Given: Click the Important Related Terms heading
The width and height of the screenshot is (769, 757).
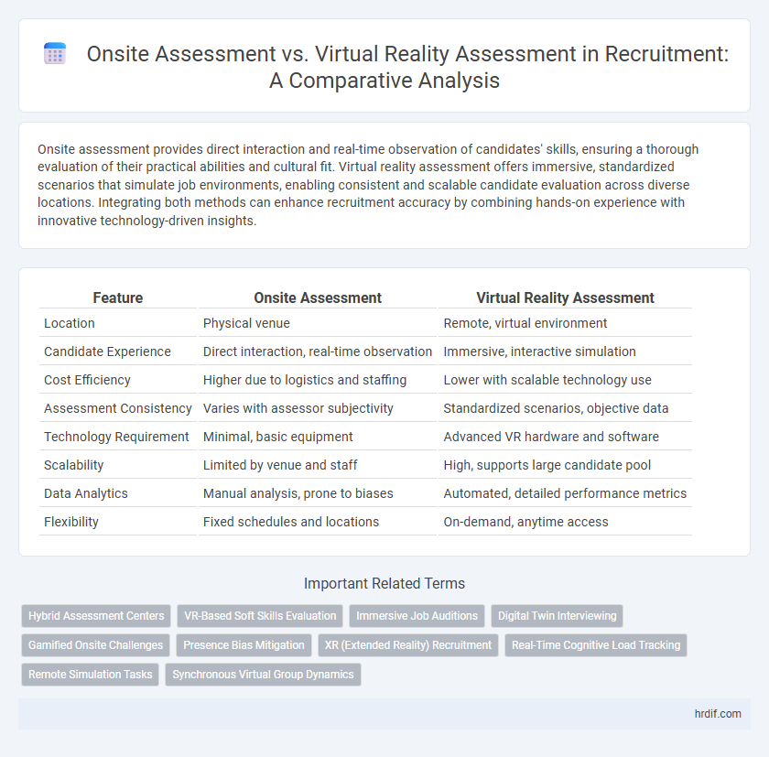Looking at the screenshot, I should pos(384,583).
